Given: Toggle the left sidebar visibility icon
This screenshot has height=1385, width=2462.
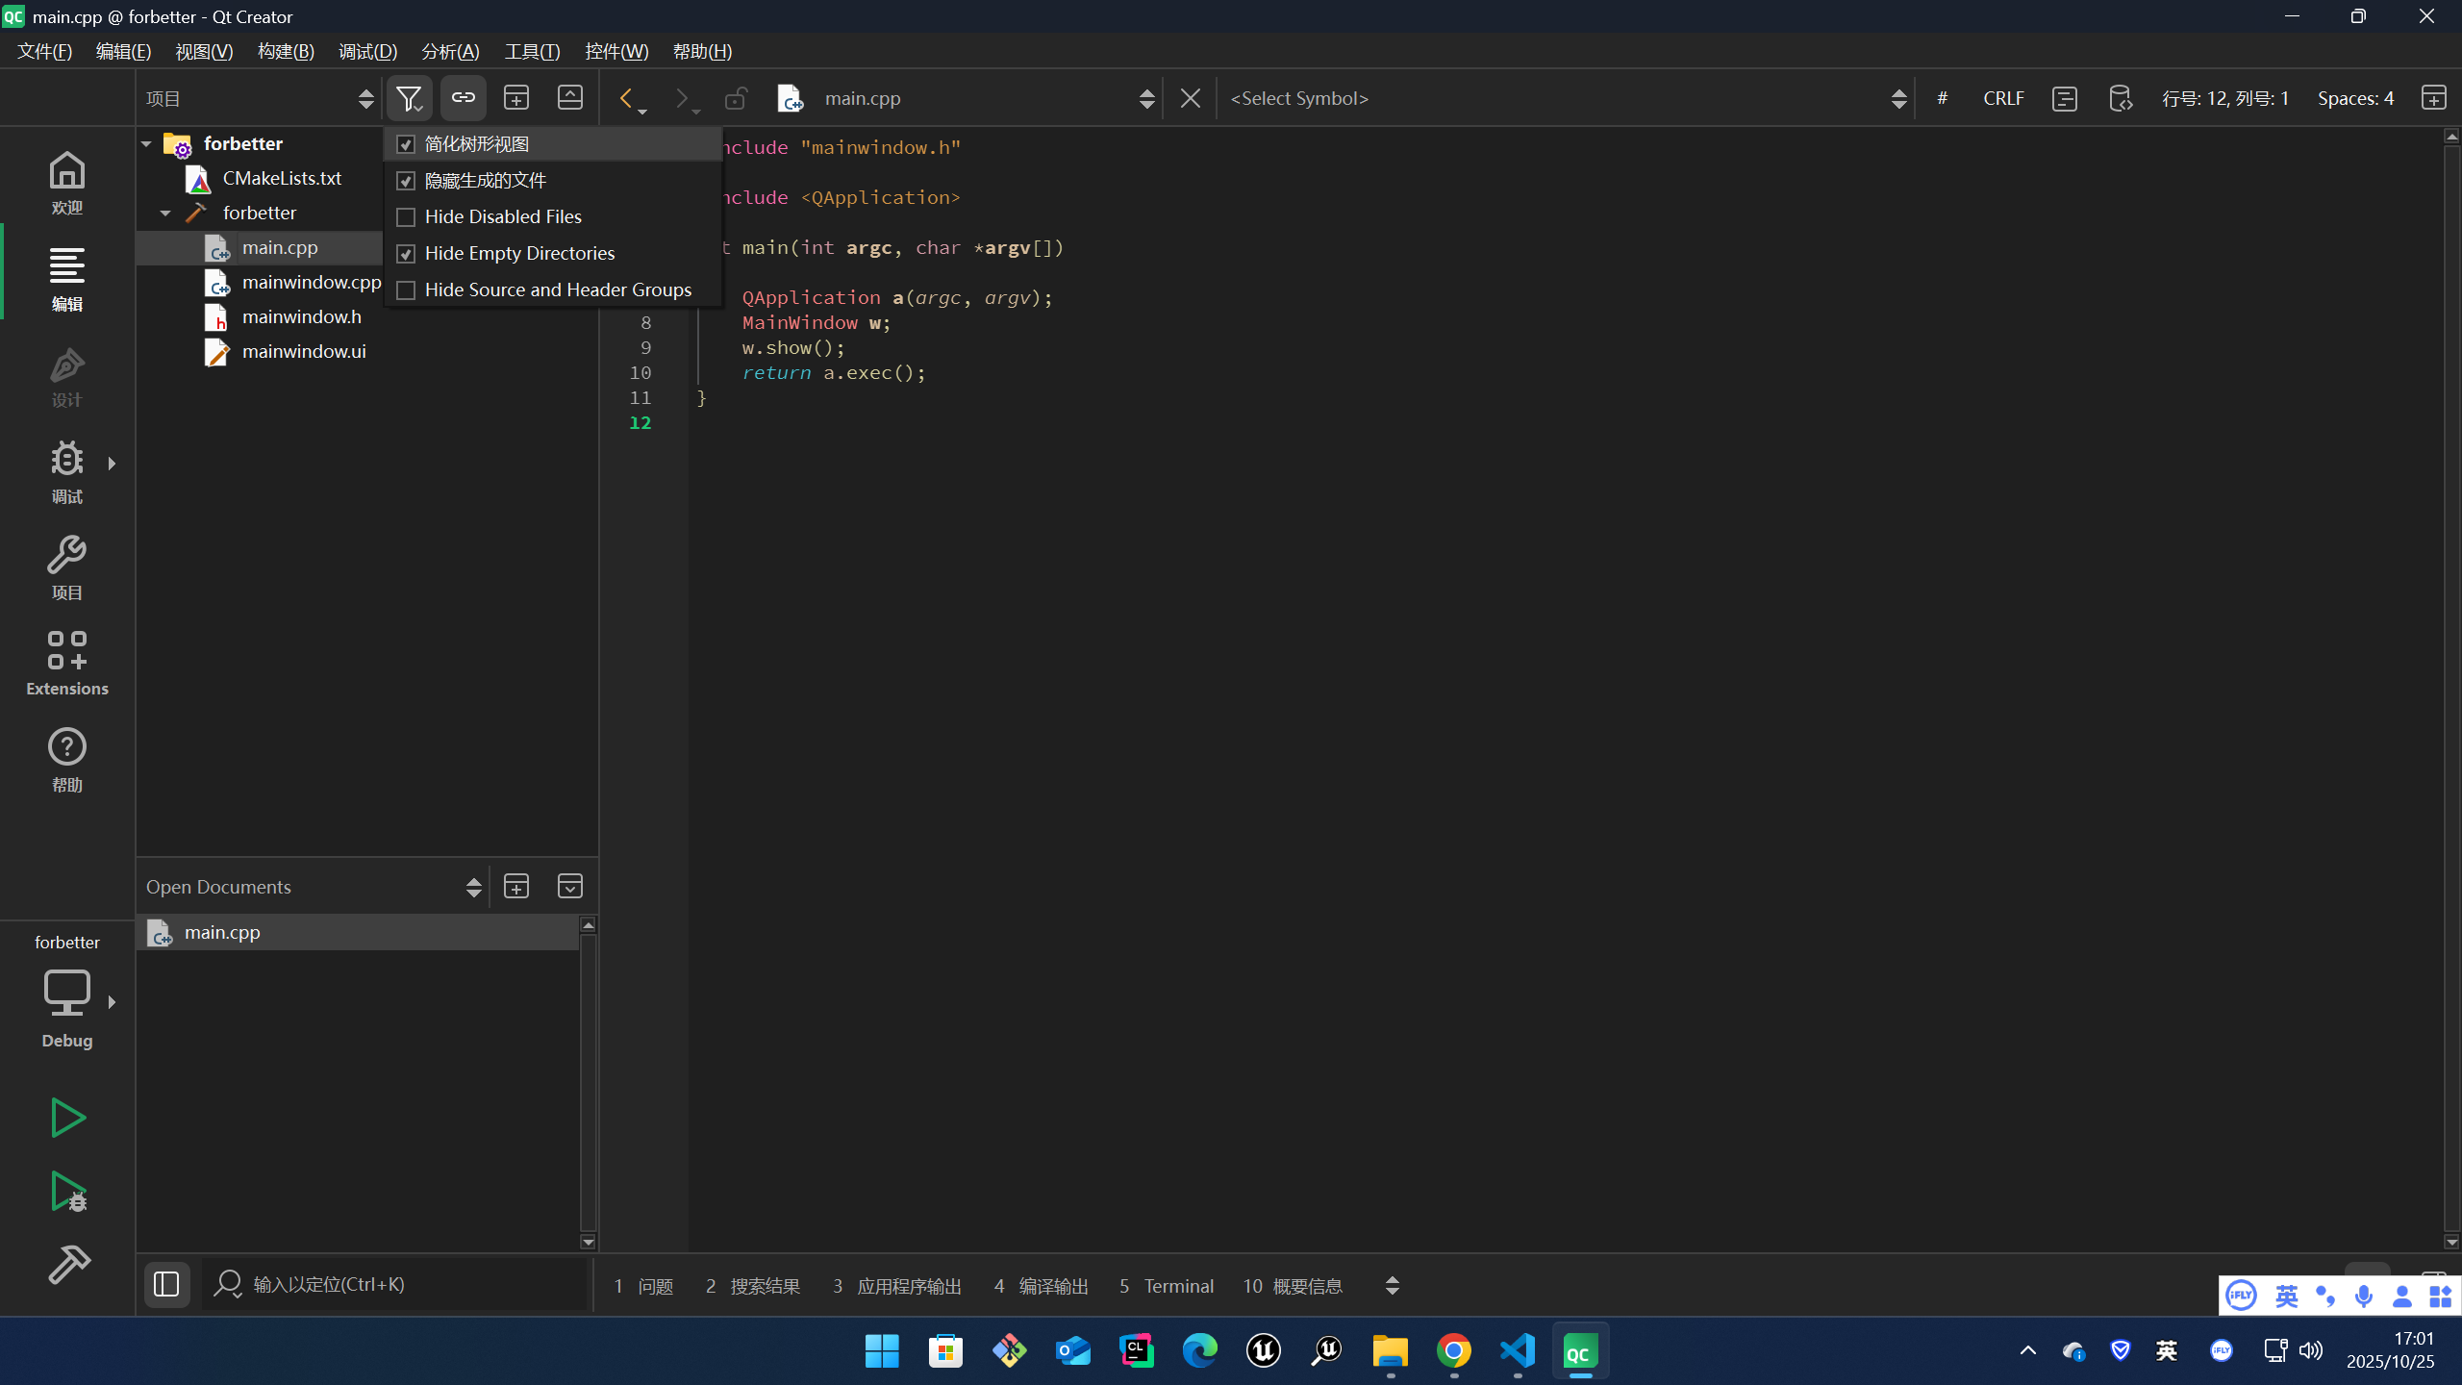Looking at the screenshot, I should pyautogui.click(x=166, y=1284).
